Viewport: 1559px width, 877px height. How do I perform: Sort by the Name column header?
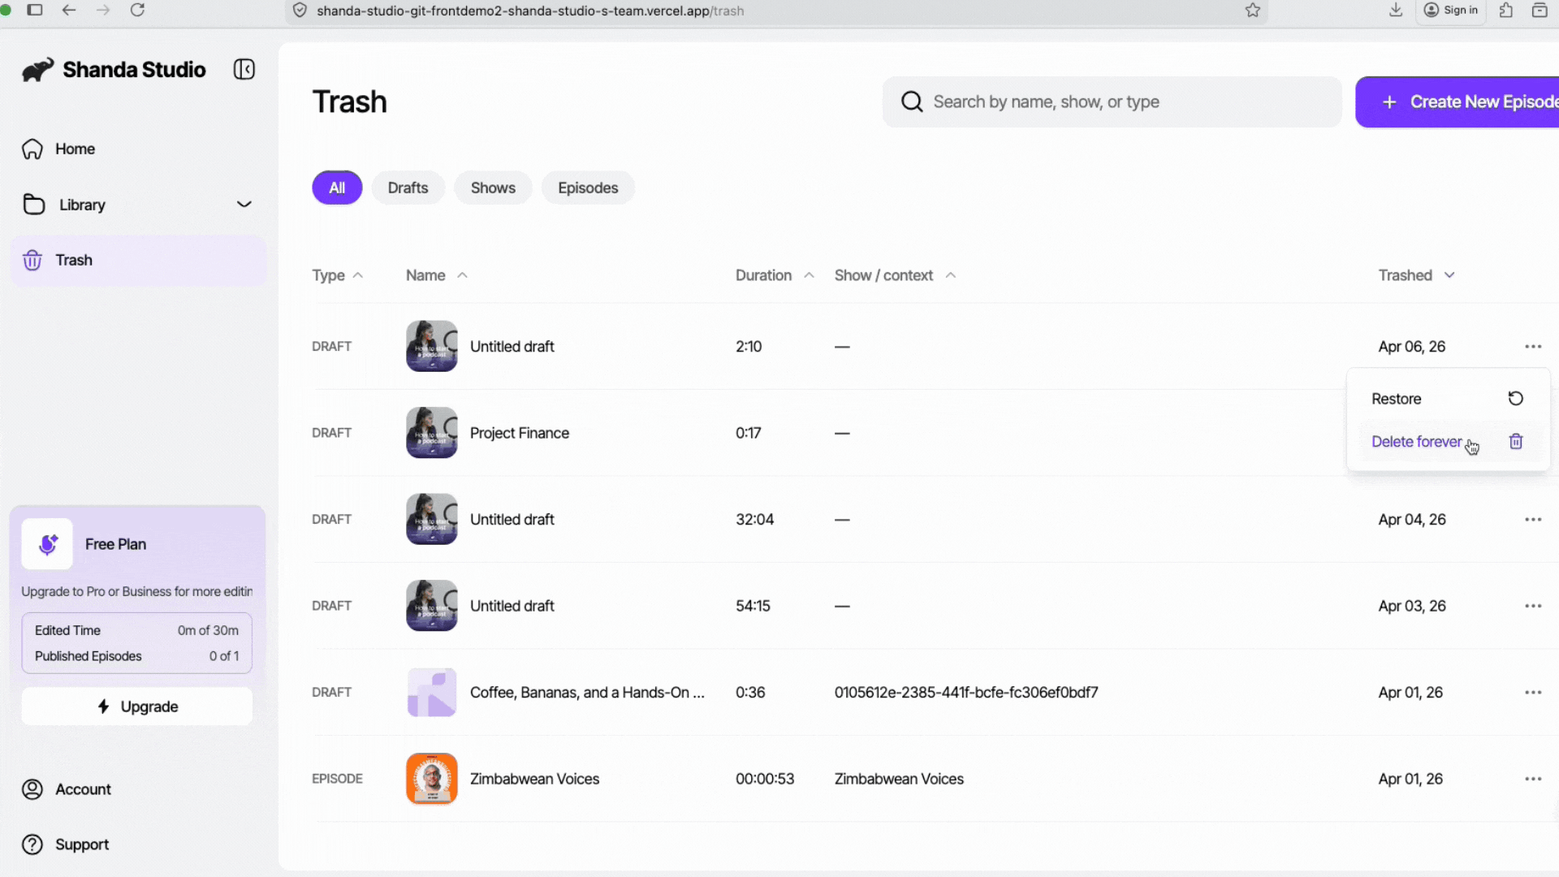(425, 275)
